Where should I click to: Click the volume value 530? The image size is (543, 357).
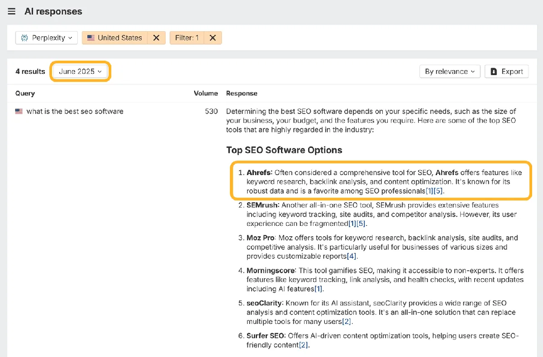(211, 111)
